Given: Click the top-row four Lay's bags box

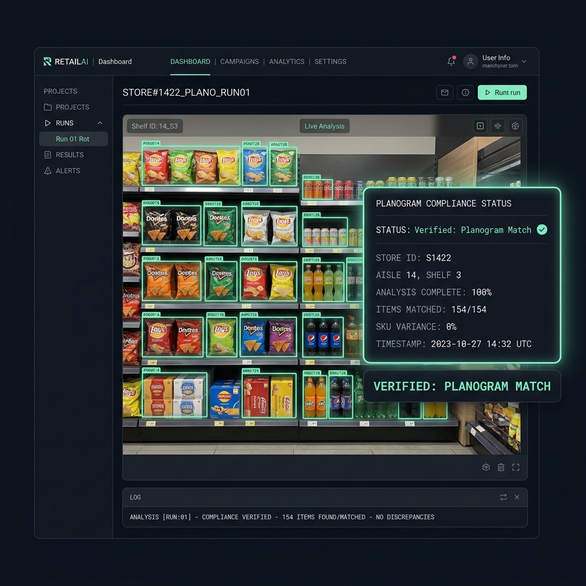Looking at the screenshot, I should pyautogui.click(x=191, y=167).
